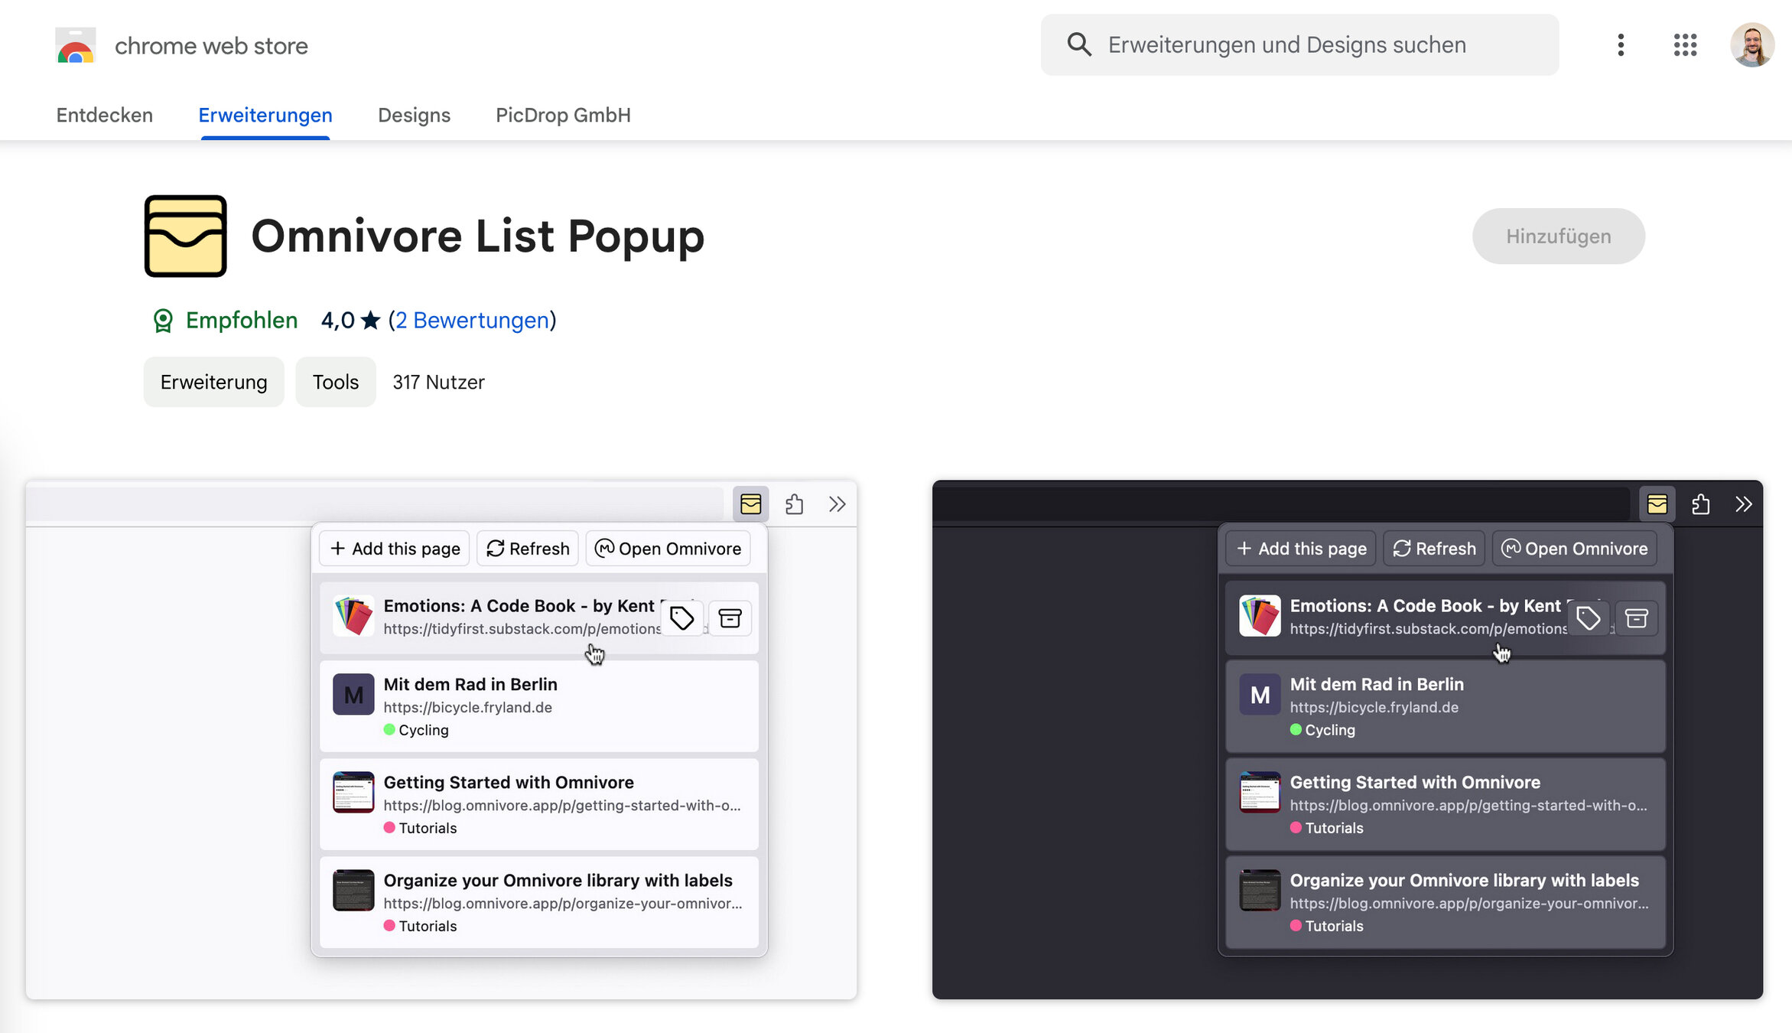
Task: Open the Google apps grid icon
Action: 1685,45
